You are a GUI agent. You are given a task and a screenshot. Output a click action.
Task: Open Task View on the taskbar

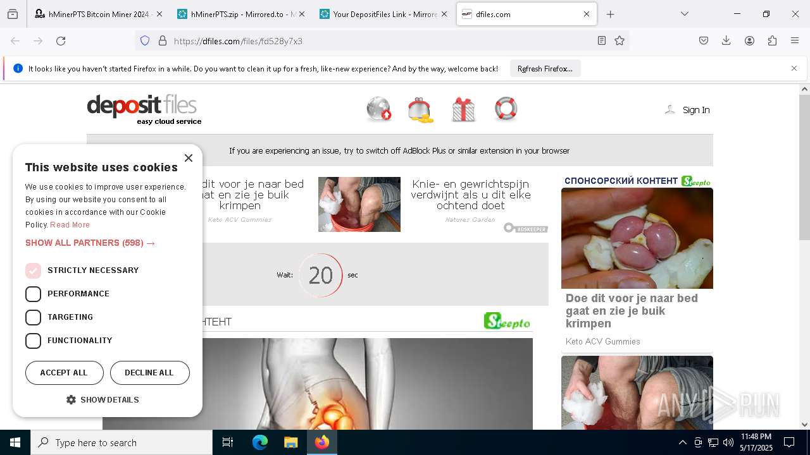pyautogui.click(x=228, y=442)
